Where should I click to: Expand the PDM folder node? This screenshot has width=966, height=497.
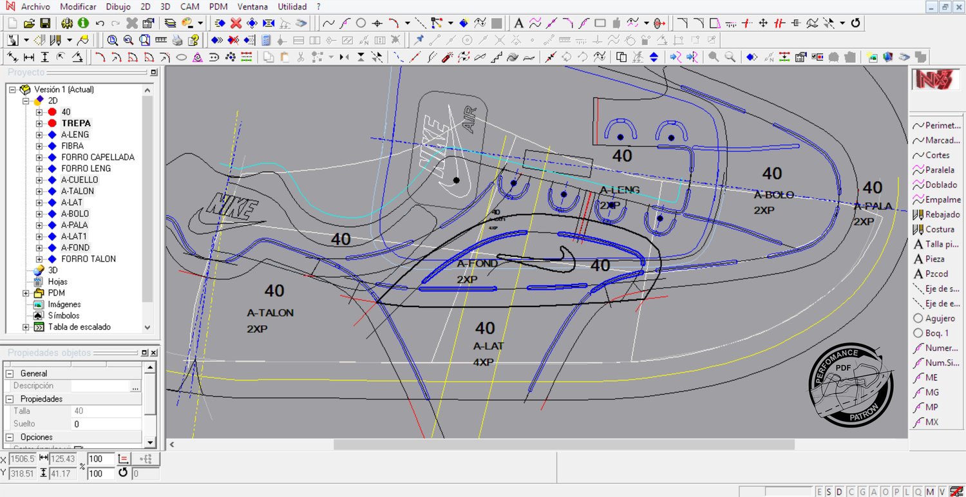tap(26, 293)
